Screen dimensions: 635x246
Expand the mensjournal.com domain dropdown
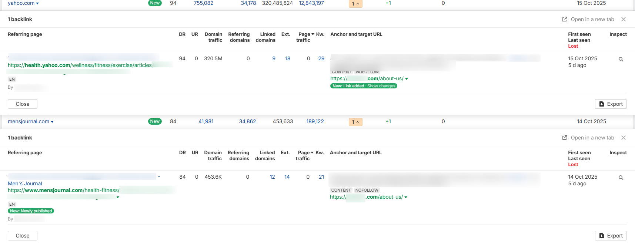[x=52, y=122]
